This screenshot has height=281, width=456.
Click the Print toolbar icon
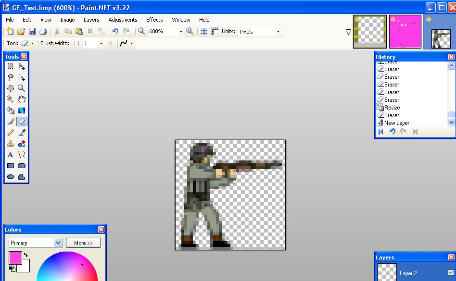(x=43, y=31)
